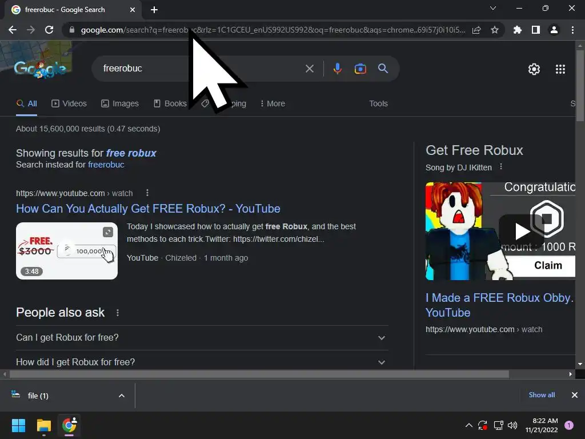The width and height of the screenshot is (585, 439).
Task: Click the vertical page scrollbar thumb
Action: (580, 86)
